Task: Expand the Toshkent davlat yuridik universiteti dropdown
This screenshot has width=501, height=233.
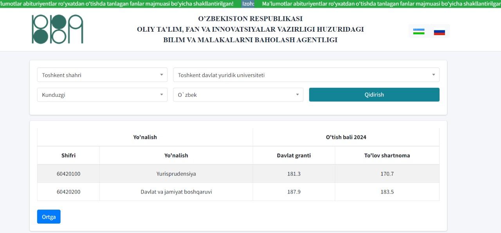Action: (306, 75)
